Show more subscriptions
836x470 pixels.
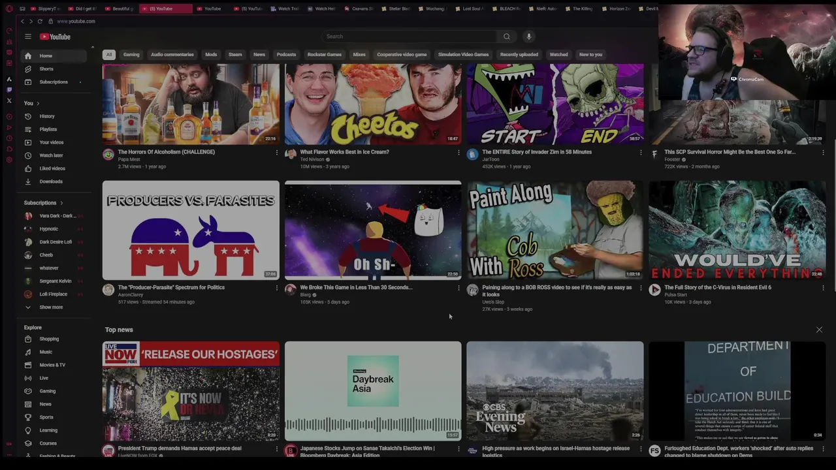point(52,307)
